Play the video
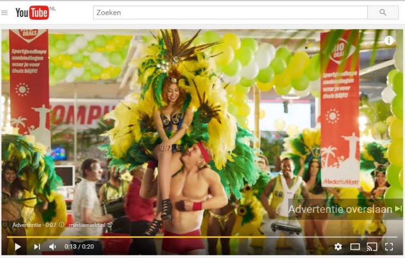This screenshot has width=405, height=258. click(x=18, y=246)
